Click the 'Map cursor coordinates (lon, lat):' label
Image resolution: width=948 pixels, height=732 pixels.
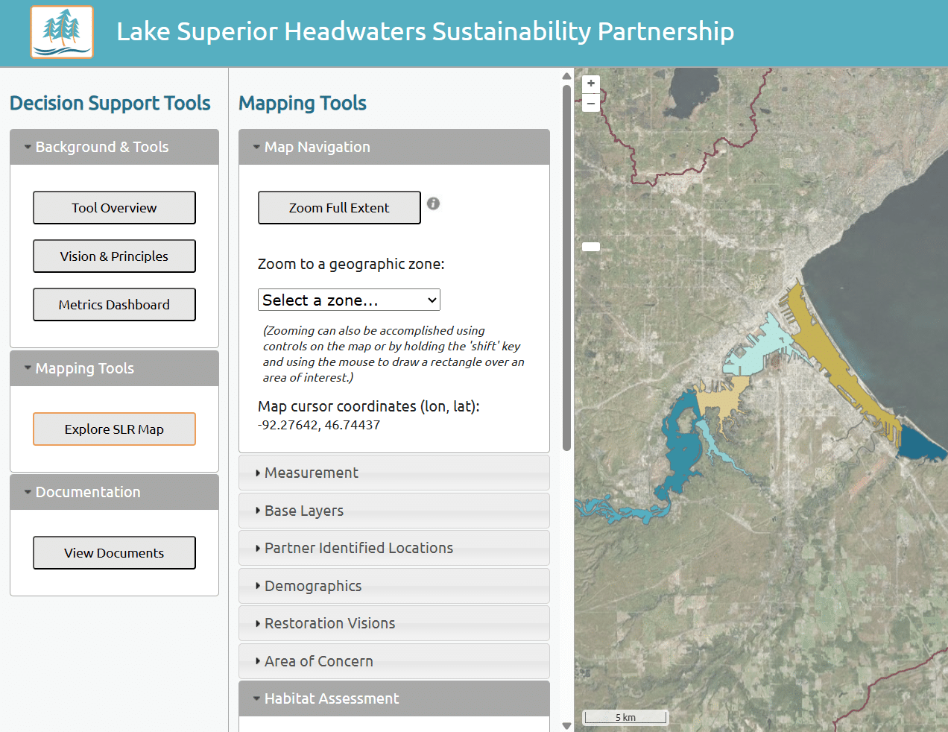[369, 406]
